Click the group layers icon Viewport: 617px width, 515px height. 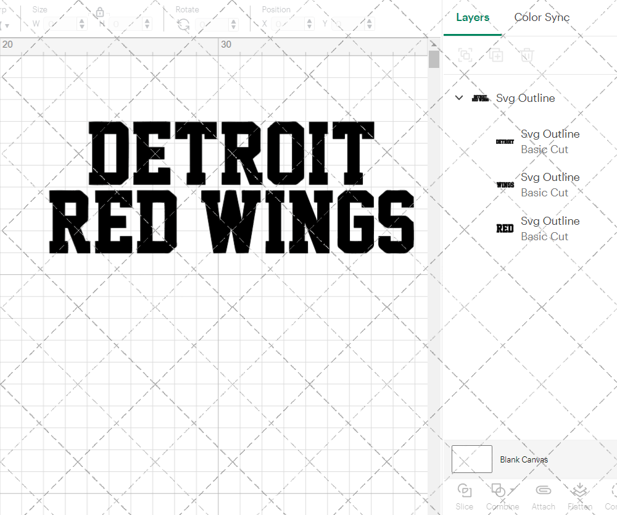[465, 55]
